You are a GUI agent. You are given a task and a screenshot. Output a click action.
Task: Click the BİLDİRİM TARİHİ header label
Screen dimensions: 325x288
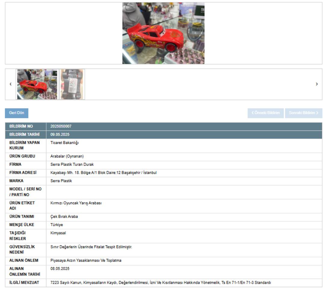point(24,135)
